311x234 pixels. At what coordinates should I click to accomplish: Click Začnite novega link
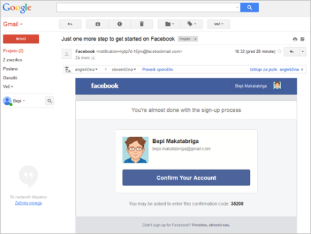pyautogui.click(x=29, y=203)
